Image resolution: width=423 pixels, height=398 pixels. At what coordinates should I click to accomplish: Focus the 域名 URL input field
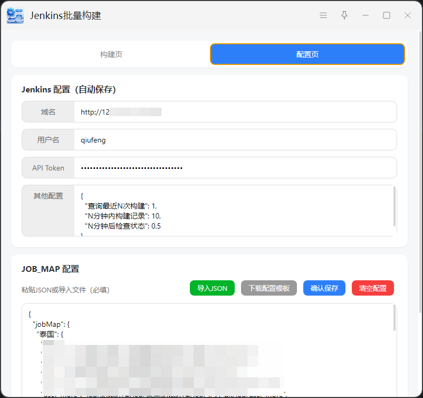(235, 112)
